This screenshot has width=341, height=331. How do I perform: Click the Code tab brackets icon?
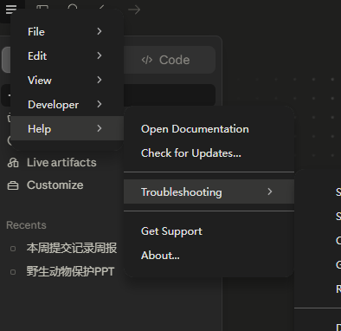point(147,60)
